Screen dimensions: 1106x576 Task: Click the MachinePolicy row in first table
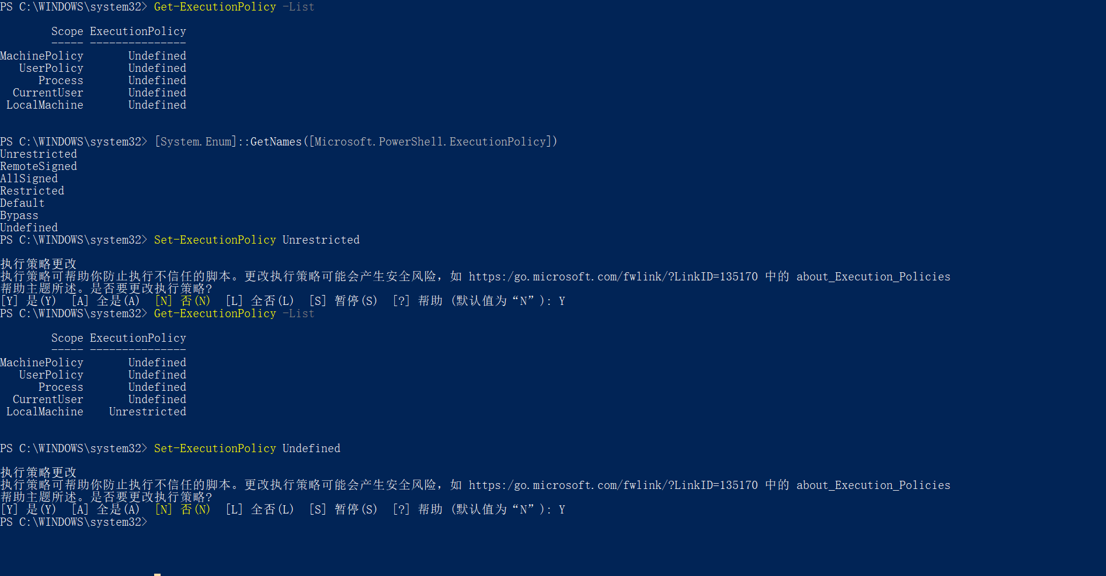click(x=93, y=56)
